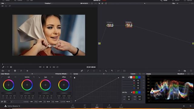Show the Scopes panel icon
194x109 pixels.
tap(185, 71)
